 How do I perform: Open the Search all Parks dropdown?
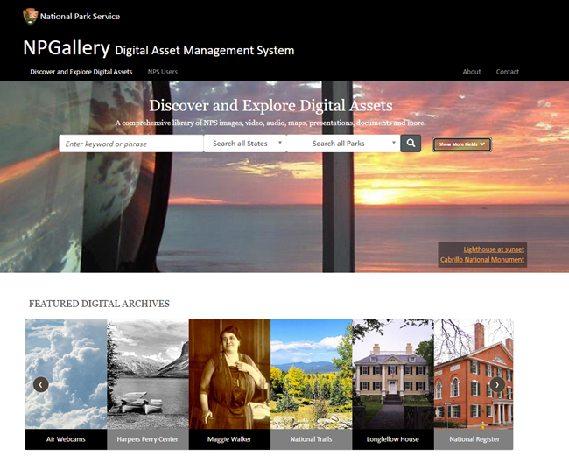(x=343, y=144)
